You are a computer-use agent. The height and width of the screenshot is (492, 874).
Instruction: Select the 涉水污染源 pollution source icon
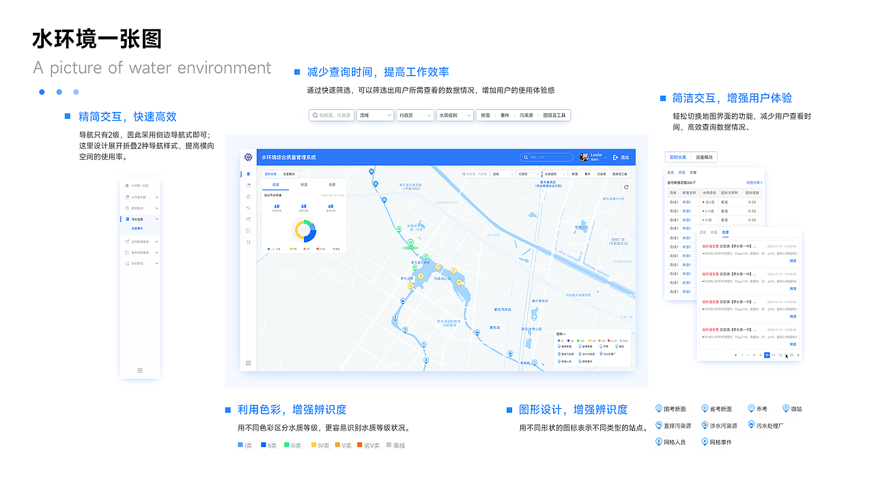pyautogui.click(x=705, y=425)
